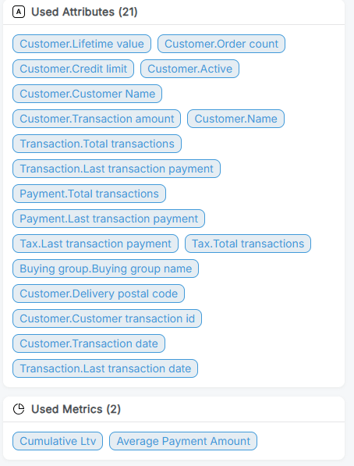Image resolution: width=354 pixels, height=466 pixels.
Task: Open the Cumulative Ltv metric
Action: [x=58, y=441]
